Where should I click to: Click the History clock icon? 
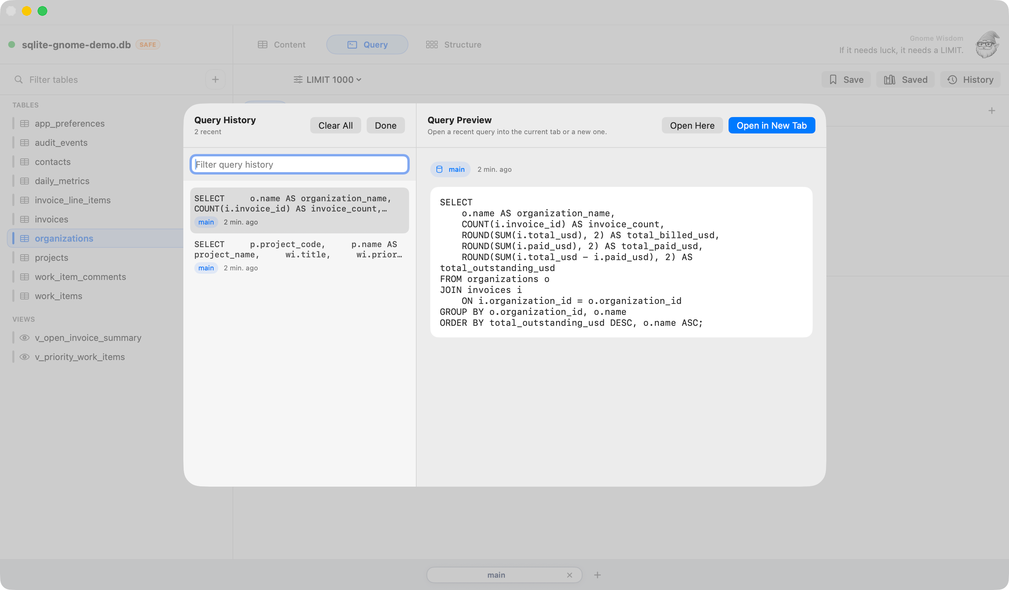(x=952, y=79)
